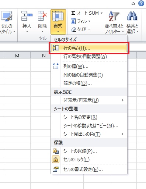Open the Excel help question mark icon
The image size is (146, 189).
[x=141, y=3]
